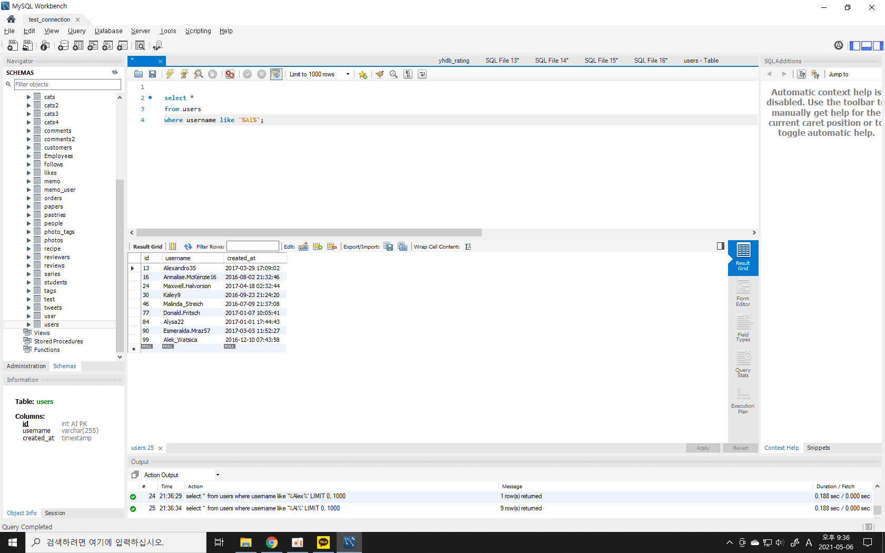885x553 pixels.
Task: Import records from external file
Action: [x=402, y=246]
